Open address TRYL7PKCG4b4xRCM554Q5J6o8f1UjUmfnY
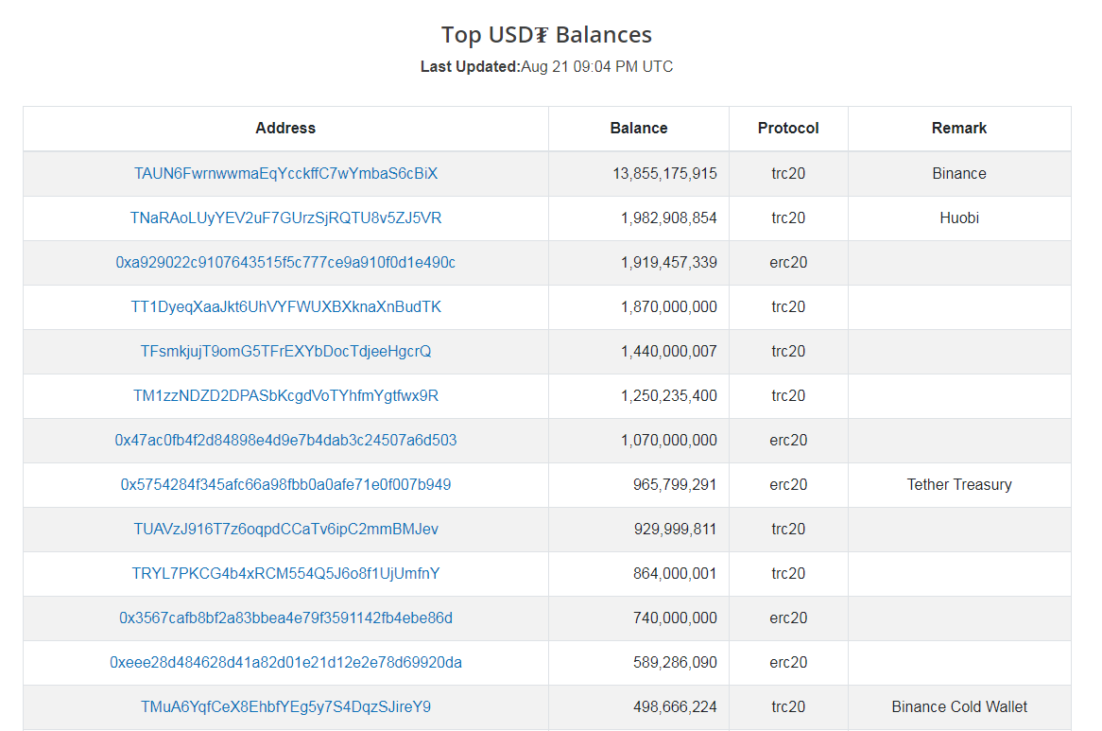 285,574
